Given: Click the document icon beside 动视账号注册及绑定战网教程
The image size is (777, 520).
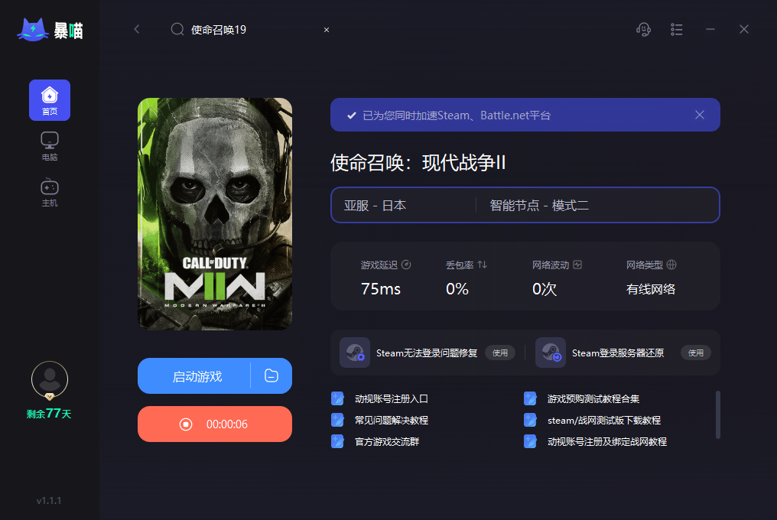Looking at the screenshot, I should (530, 441).
